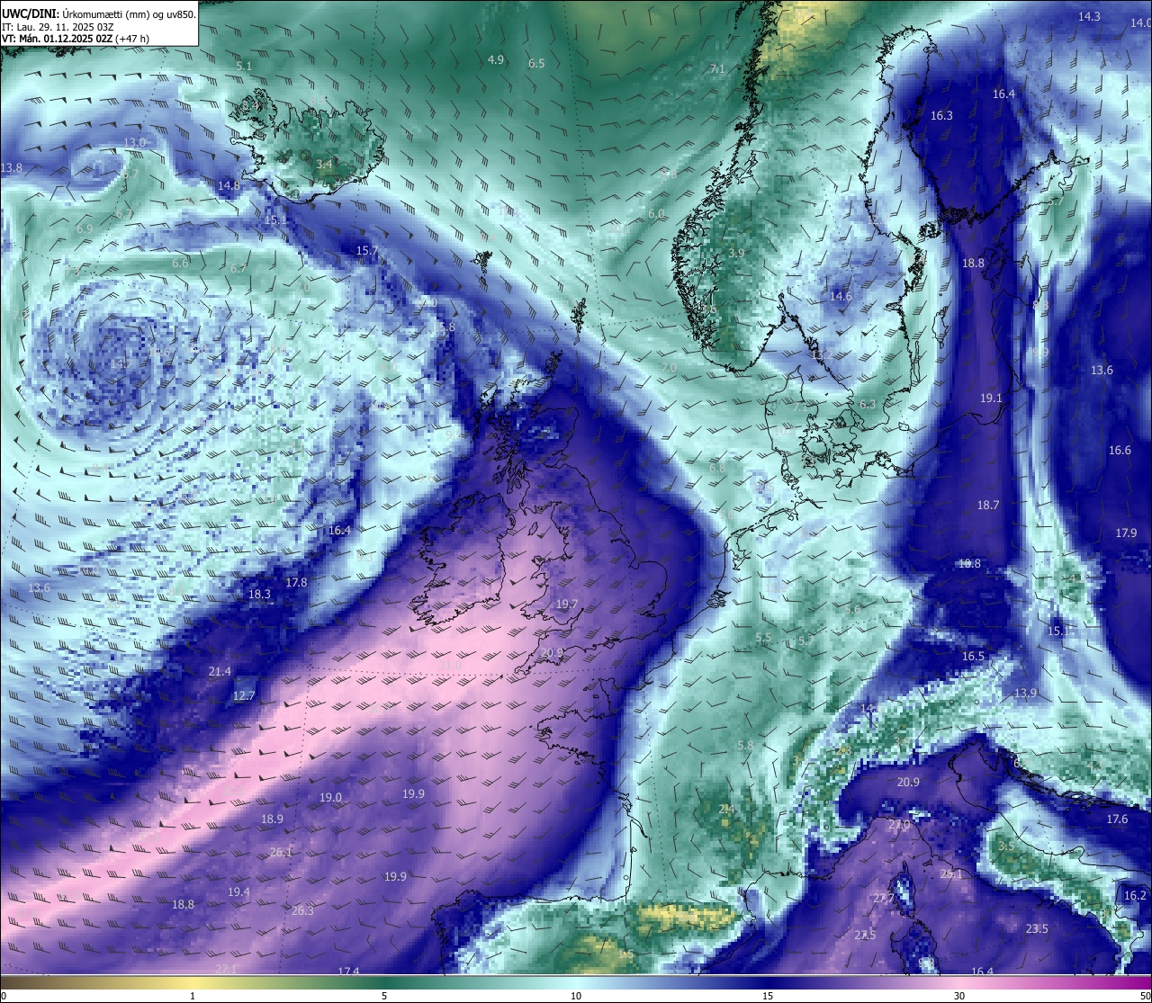This screenshot has width=1152, height=1003.
Task: Click the 16.6 value at the right edge
Action: point(1120,451)
